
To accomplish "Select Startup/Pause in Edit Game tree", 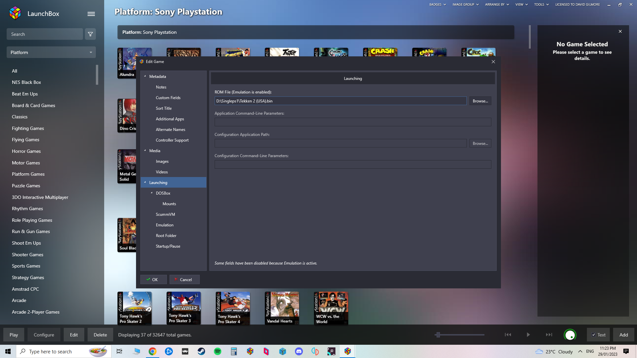I will pos(168,246).
